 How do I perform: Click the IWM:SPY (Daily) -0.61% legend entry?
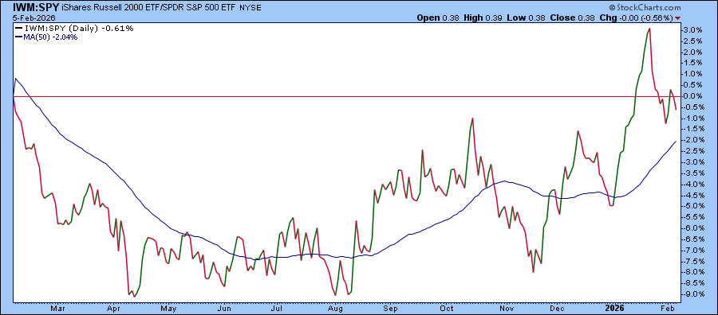click(78, 29)
